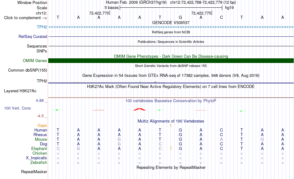Select the Dog species row label
This screenshot has height=179, width=294.
tap(43, 144)
